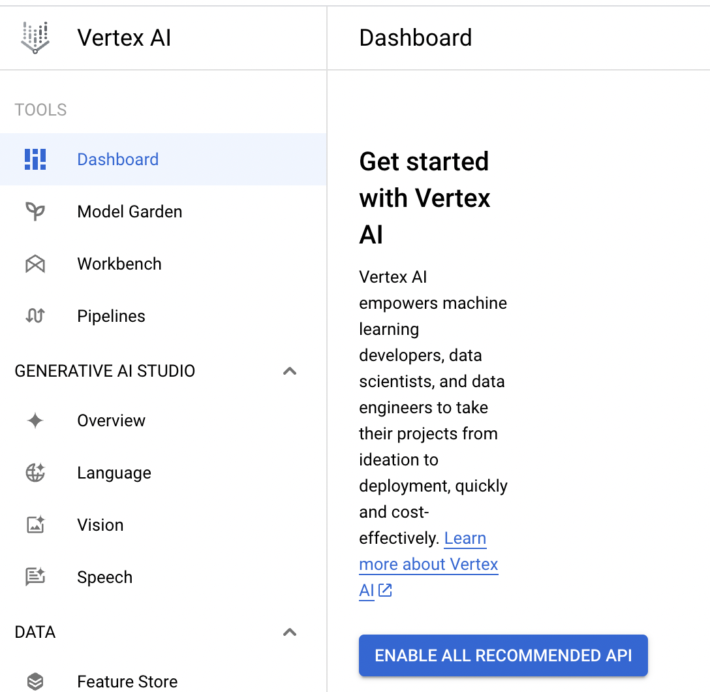
Task: Open Feature Store under Data
Action: pyautogui.click(x=127, y=682)
